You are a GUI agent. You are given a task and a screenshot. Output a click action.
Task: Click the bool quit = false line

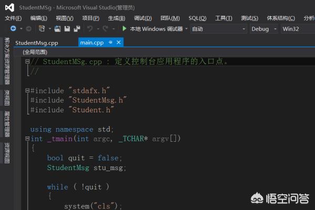coord(85,158)
